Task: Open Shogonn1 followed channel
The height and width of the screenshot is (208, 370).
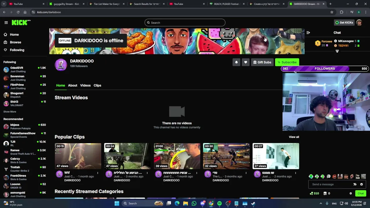Action: coord(25,95)
